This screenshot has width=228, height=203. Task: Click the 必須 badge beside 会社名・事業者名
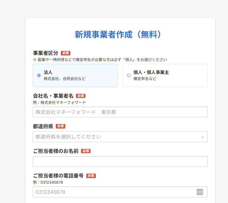pyautogui.click(x=81, y=96)
